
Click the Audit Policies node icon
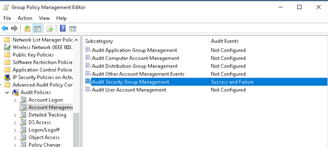click(x=15, y=92)
